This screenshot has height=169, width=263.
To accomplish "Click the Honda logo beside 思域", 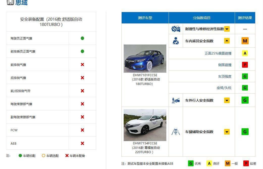I will [x=10, y=2].
